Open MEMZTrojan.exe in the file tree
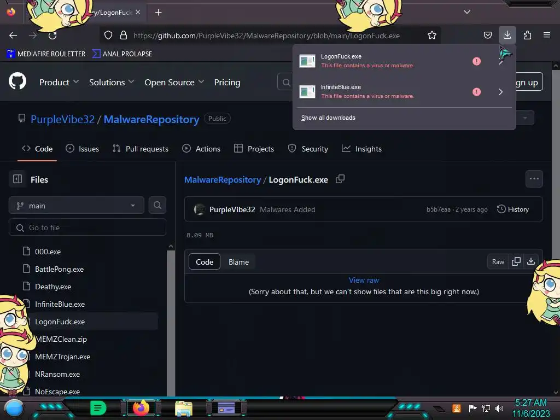Image resolution: width=560 pixels, height=420 pixels. (x=62, y=357)
